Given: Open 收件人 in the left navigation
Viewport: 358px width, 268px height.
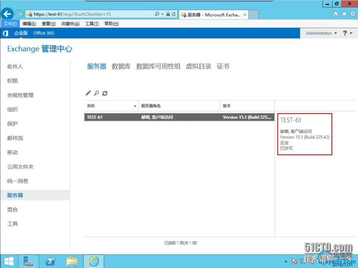Looking at the screenshot, I should pos(15,67).
